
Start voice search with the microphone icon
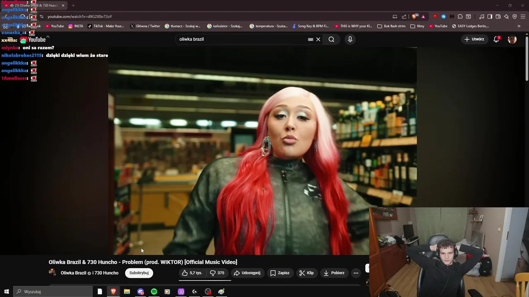(x=350, y=39)
